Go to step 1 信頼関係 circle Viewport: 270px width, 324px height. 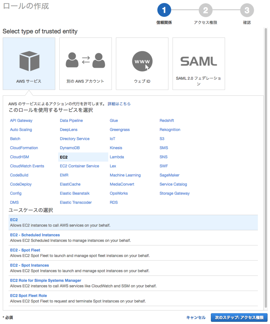pyautogui.click(x=164, y=10)
